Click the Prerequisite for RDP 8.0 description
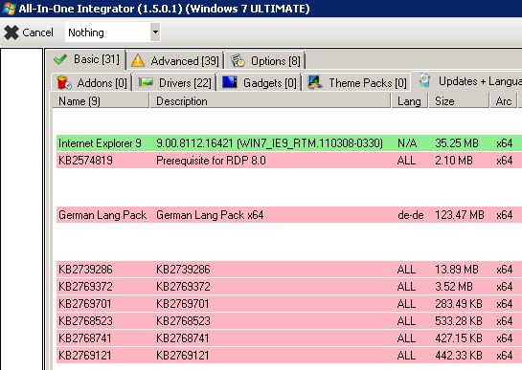This screenshot has height=370, width=522. tap(211, 161)
